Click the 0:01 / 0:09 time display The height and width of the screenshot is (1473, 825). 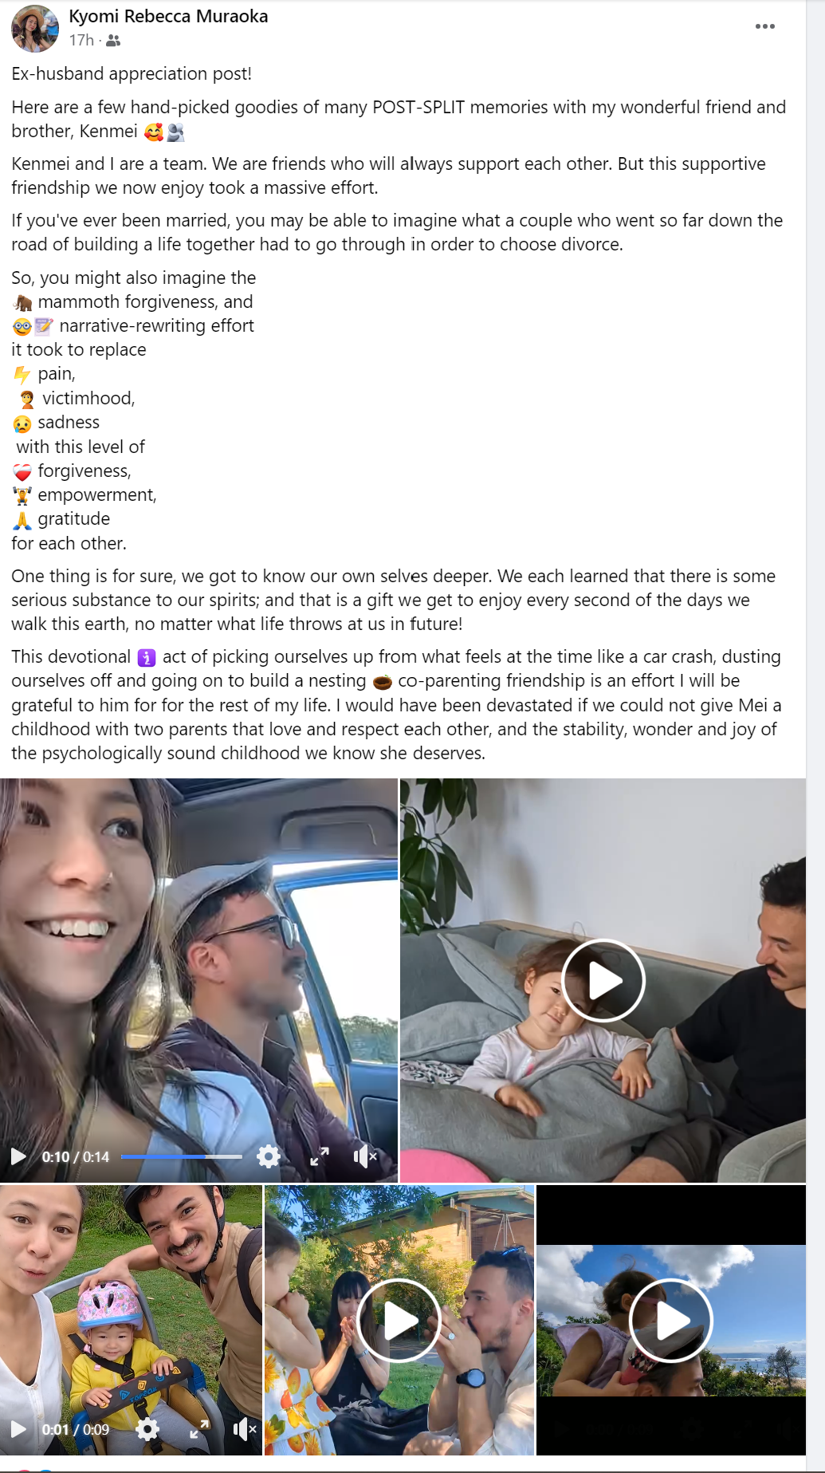click(x=76, y=1429)
